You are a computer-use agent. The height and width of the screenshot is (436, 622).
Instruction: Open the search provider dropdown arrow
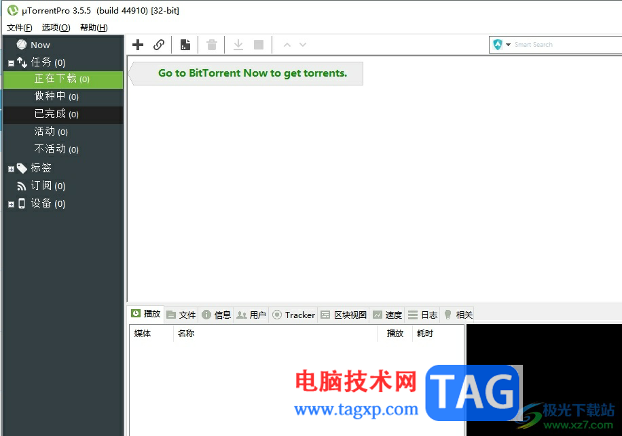pyautogui.click(x=508, y=45)
